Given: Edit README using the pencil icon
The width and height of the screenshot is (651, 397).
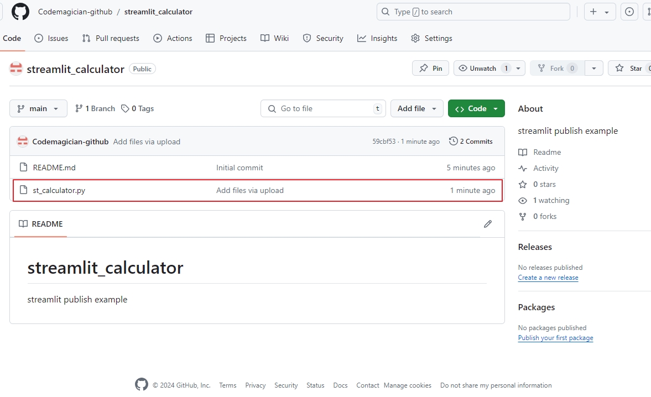Looking at the screenshot, I should click(x=488, y=224).
